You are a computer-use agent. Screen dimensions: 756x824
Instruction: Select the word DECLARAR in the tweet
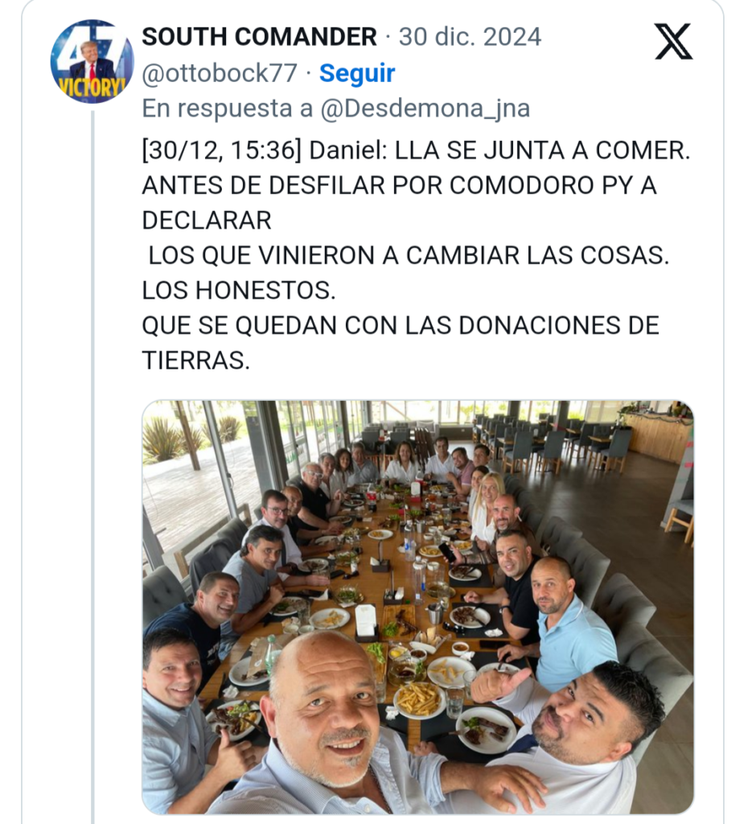click(x=207, y=220)
